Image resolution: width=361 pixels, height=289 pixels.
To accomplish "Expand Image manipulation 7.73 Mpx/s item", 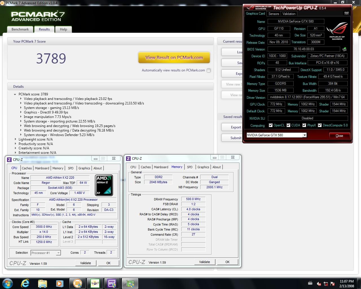I will [x=21, y=117].
